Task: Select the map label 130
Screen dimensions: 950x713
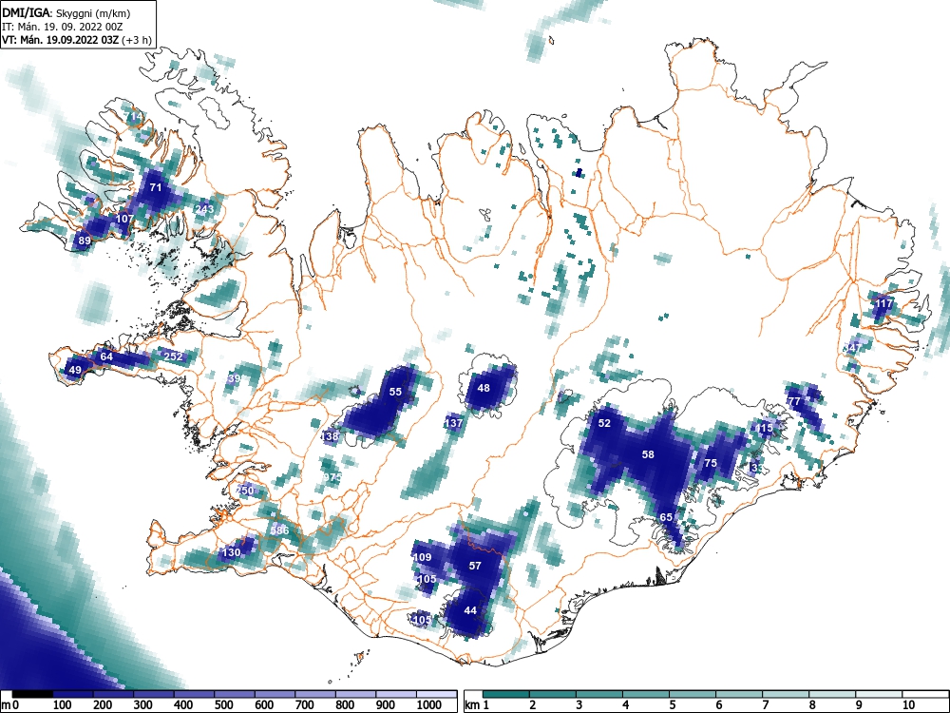Action: pyautogui.click(x=232, y=552)
